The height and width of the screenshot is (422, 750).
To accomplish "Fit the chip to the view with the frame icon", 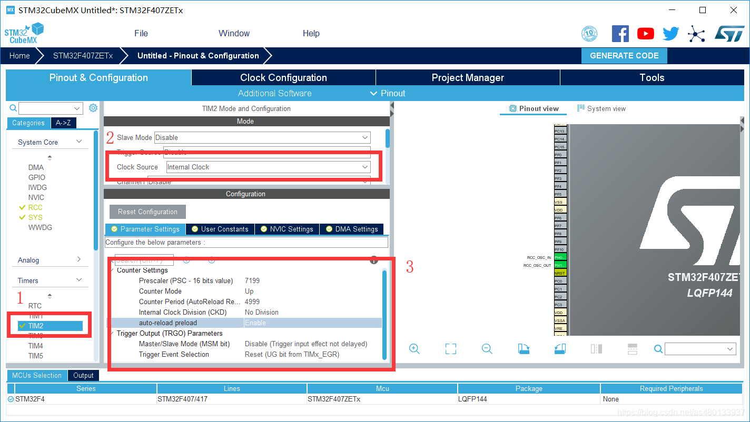I will tap(450, 349).
